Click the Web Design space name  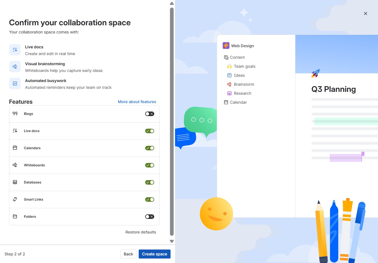(242, 46)
